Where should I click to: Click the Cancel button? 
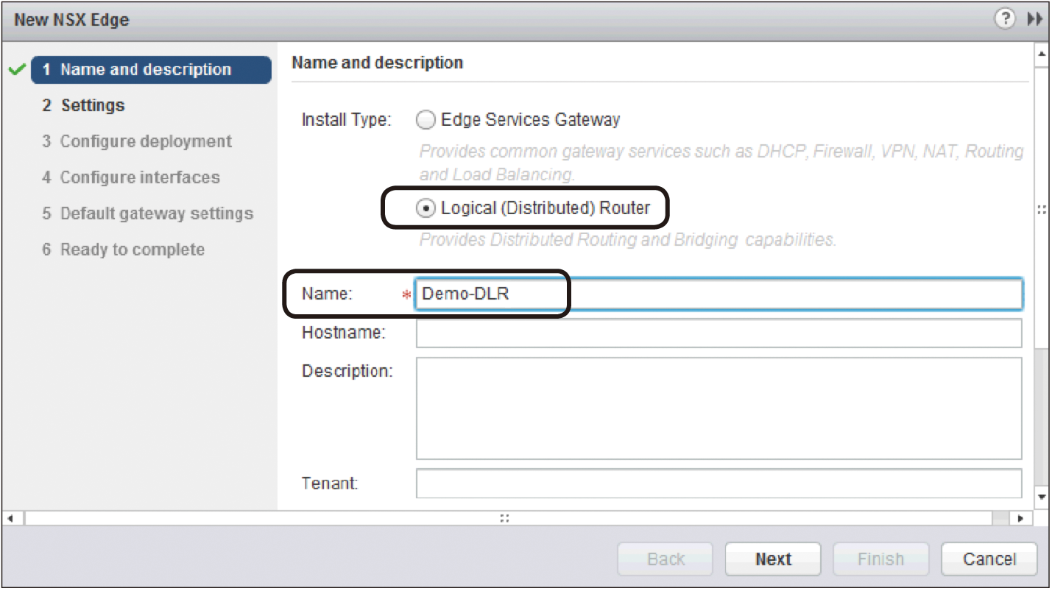989,559
